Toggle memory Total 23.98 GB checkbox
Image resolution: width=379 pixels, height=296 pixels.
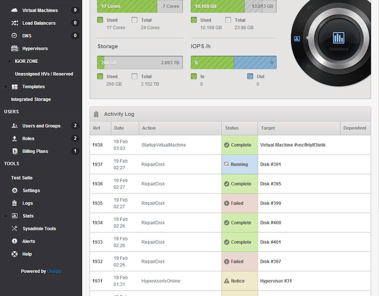click(228, 20)
